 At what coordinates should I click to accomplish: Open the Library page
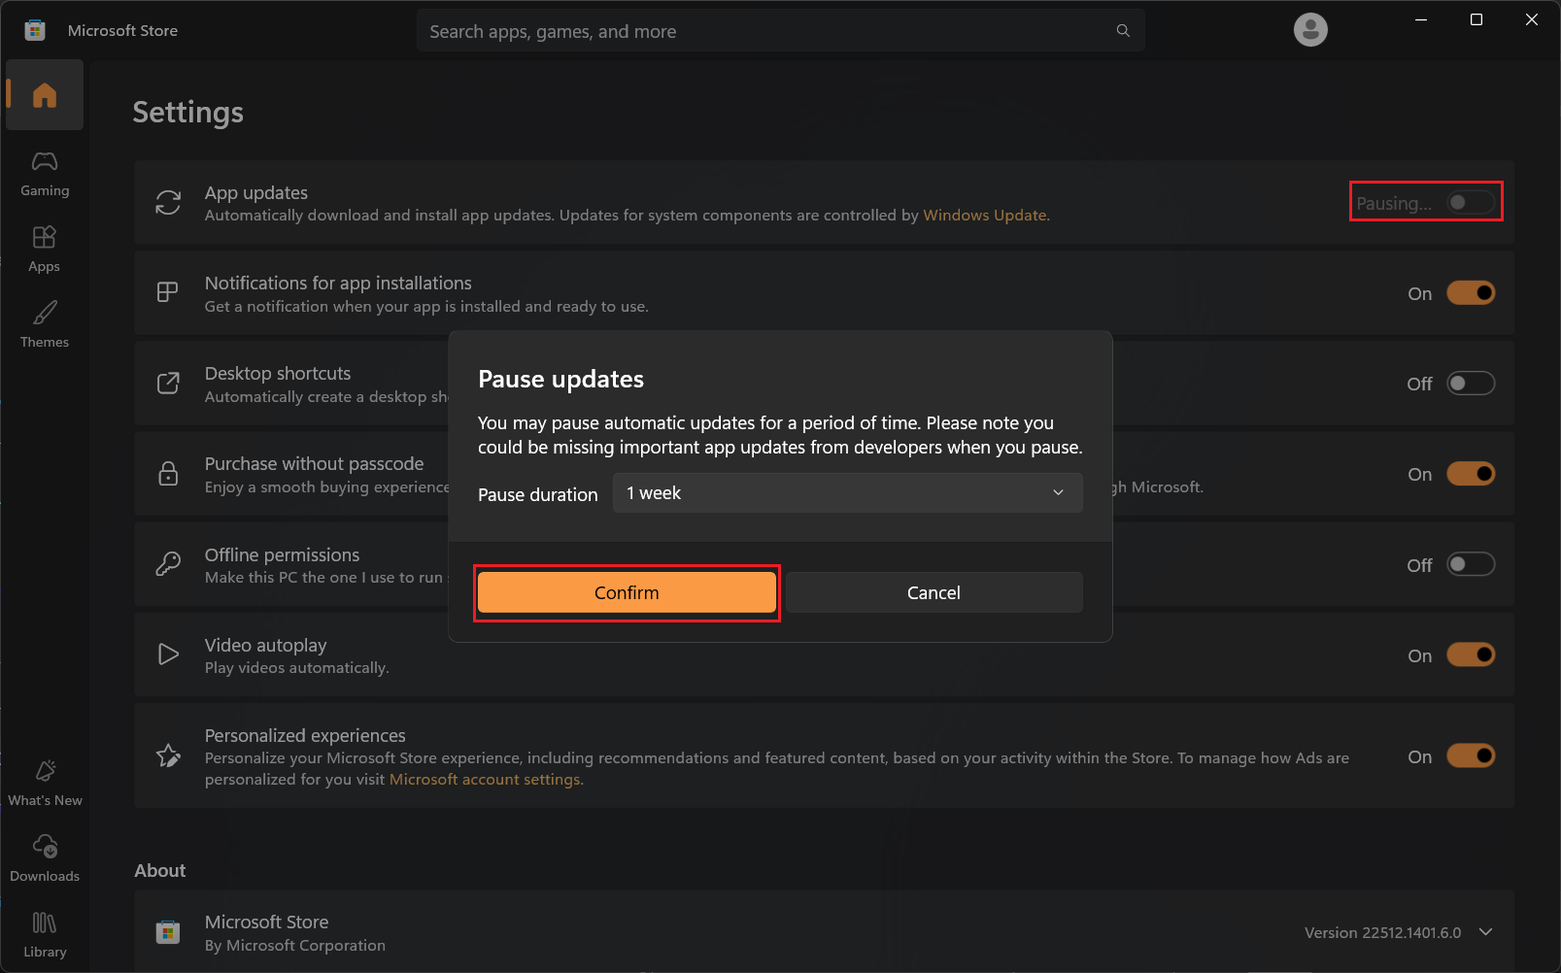click(x=45, y=935)
